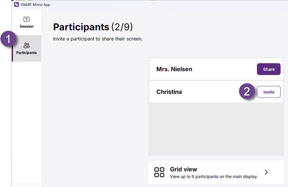The width and height of the screenshot is (288, 187).
Task: Click the purple number 2 callout badge
Action: coord(247,92)
